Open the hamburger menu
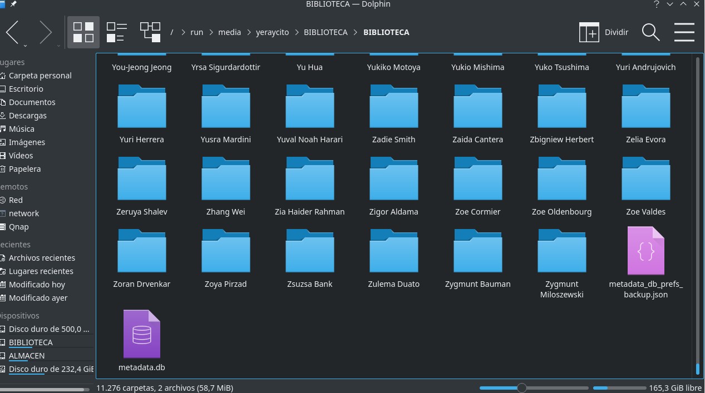Image resolution: width=705 pixels, height=393 pixels. [684, 32]
